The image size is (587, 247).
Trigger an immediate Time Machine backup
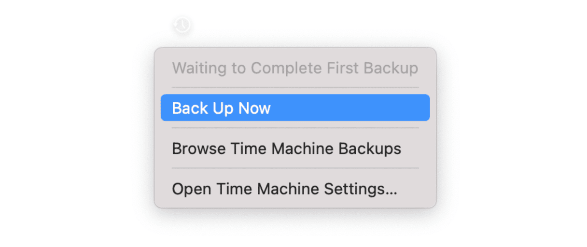[295, 108]
